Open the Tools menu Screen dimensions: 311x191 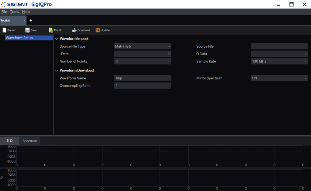[14, 12]
